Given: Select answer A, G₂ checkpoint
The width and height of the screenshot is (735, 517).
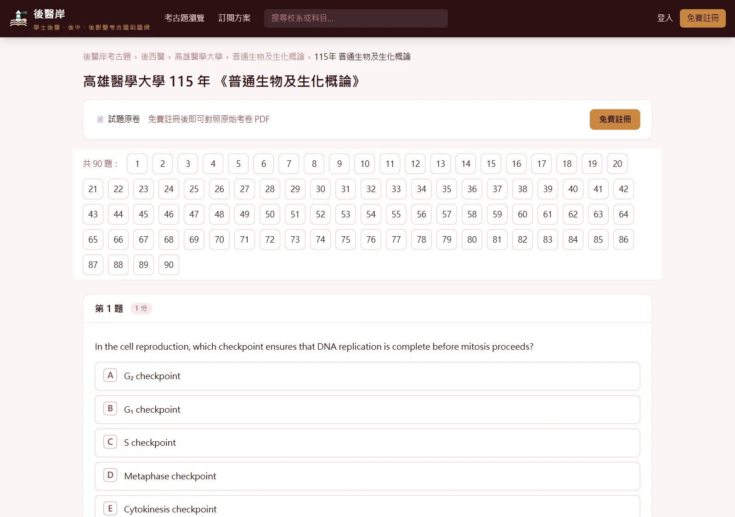Looking at the screenshot, I should click(x=367, y=376).
